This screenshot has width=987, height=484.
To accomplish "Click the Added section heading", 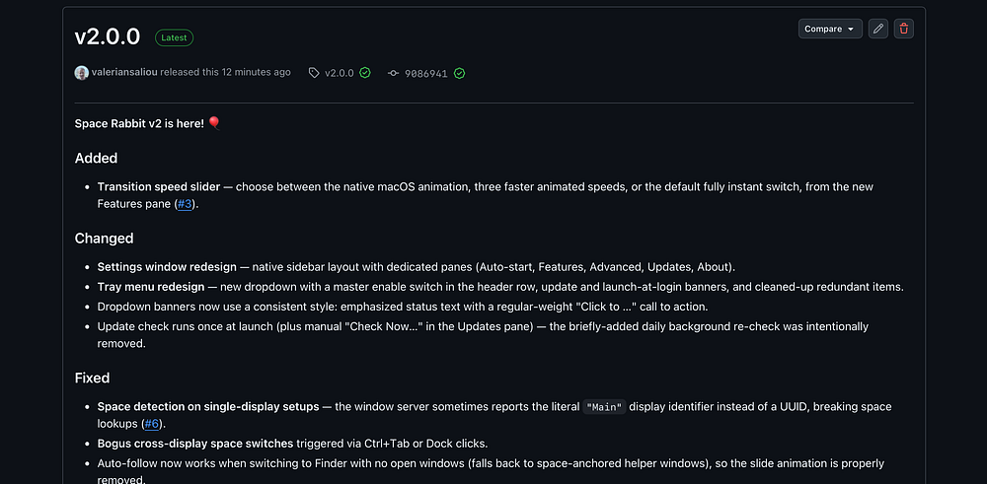I will point(97,158).
